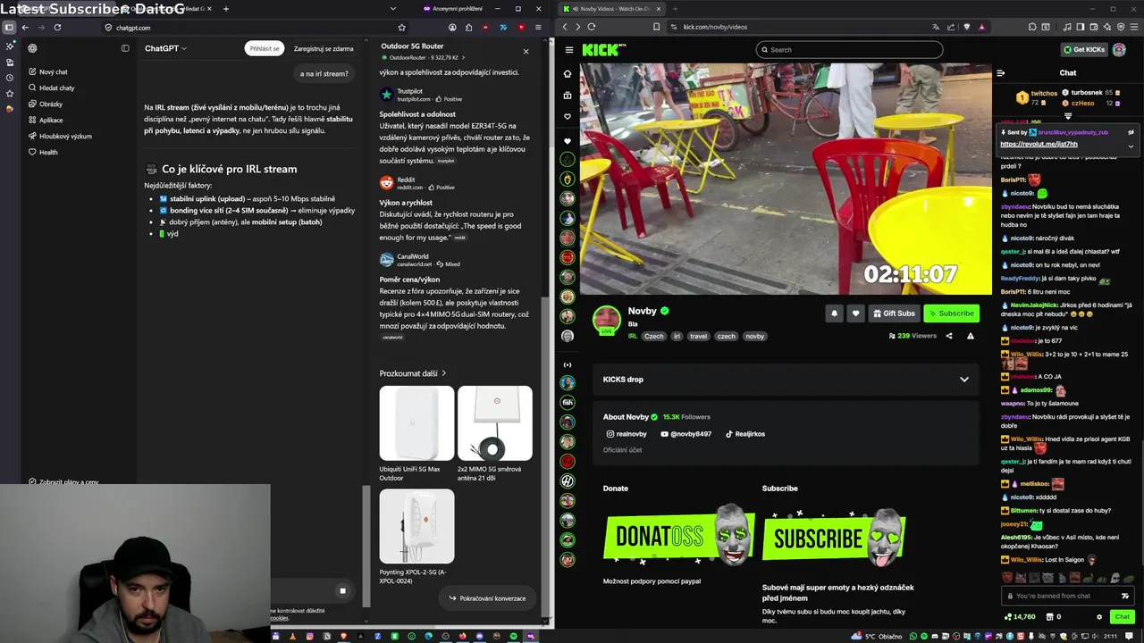Screen dimensions: 1144x643
Task: Open Poynting XPOL-2-5G product thumbnail
Action: coord(416,527)
